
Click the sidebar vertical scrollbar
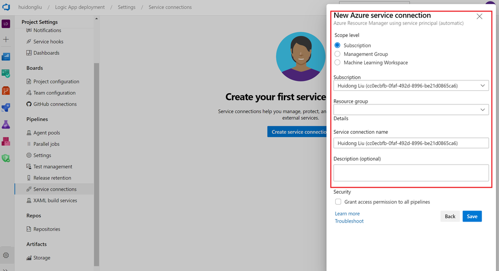[96, 164]
